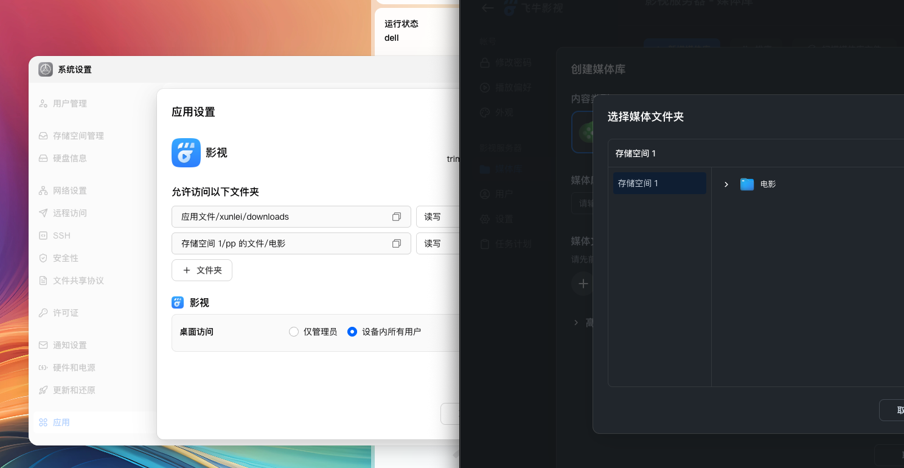Click the copy icon beside xunlei/downloads path

point(397,217)
